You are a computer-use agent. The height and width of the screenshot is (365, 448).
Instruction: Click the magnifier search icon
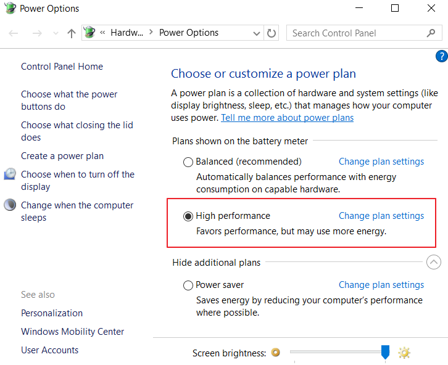tap(431, 33)
